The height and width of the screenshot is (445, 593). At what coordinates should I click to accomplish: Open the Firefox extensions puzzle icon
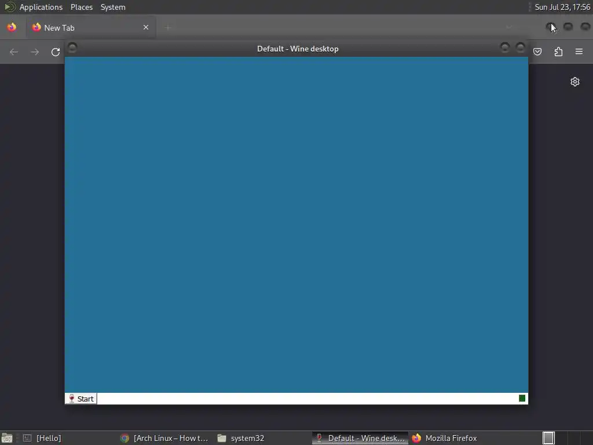coord(558,52)
